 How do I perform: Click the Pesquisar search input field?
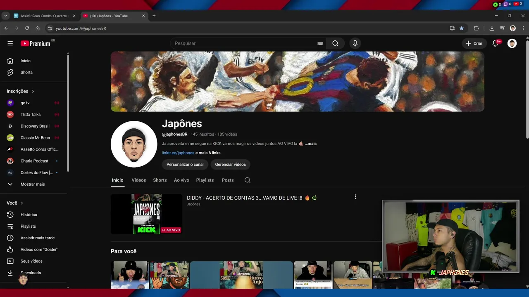click(x=244, y=43)
